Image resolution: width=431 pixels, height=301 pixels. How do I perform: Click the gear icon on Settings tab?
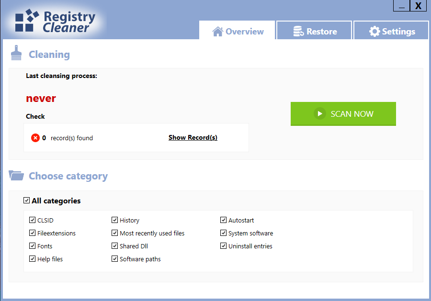click(374, 31)
